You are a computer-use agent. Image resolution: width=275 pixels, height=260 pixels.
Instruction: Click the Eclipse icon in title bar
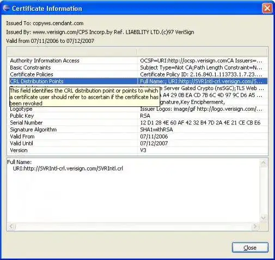[x=7, y=8]
